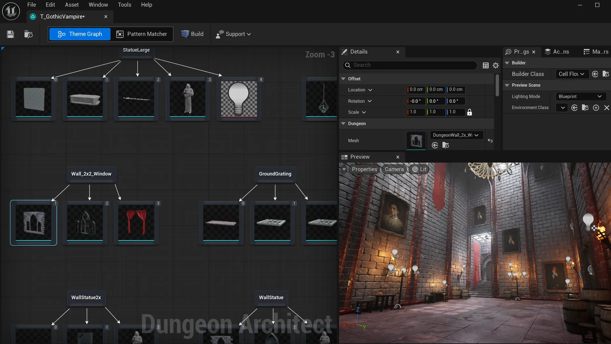The height and width of the screenshot is (344, 611).
Task: Click the Build button
Action: point(192,34)
